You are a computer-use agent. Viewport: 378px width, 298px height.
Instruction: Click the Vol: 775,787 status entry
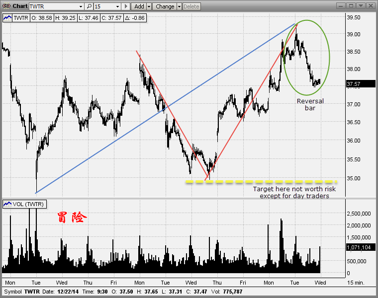(227, 292)
